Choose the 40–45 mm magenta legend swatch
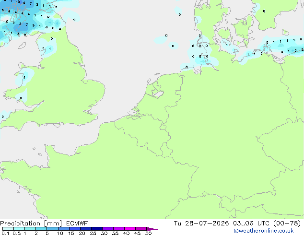Screen dimensions: 304x235 (x=130, y=229)
